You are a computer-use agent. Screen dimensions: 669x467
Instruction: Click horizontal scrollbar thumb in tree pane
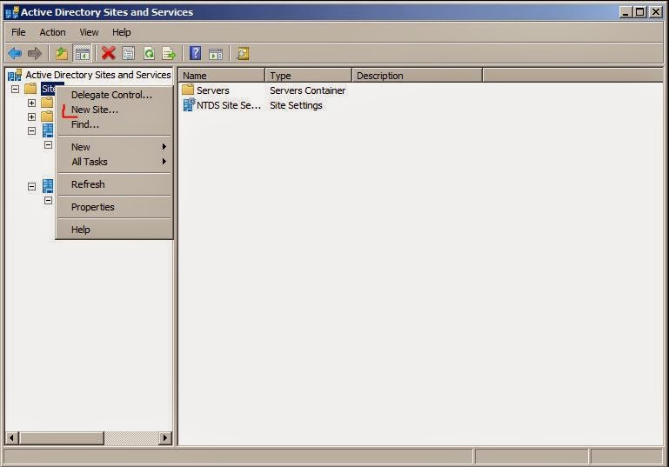click(x=62, y=437)
